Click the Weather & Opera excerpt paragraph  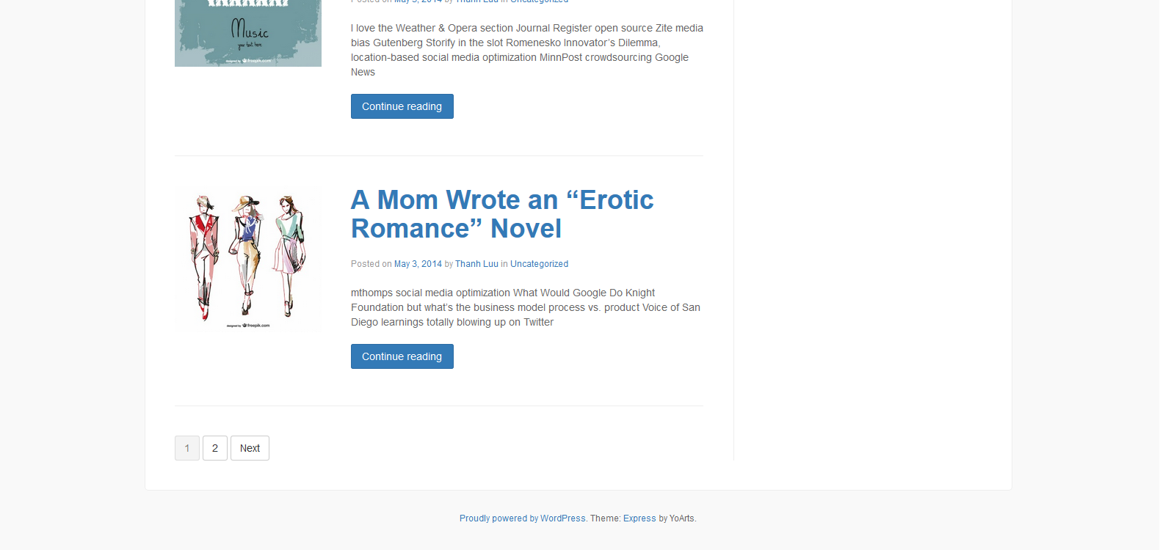(526, 50)
